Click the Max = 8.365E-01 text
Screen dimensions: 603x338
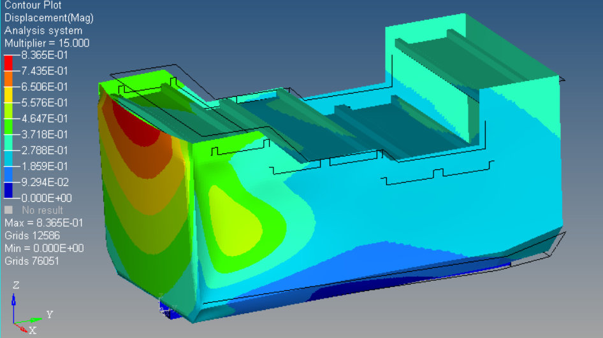[44, 223]
